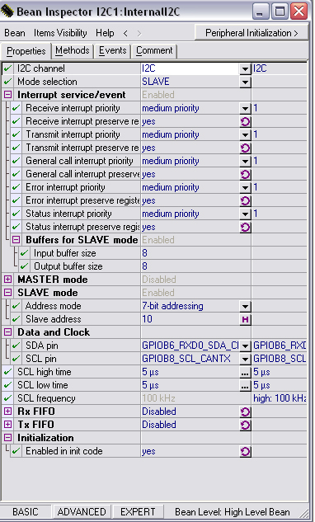Open Receive interrupt priority dropdown
The width and height of the screenshot is (315, 522).
click(x=245, y=108)
